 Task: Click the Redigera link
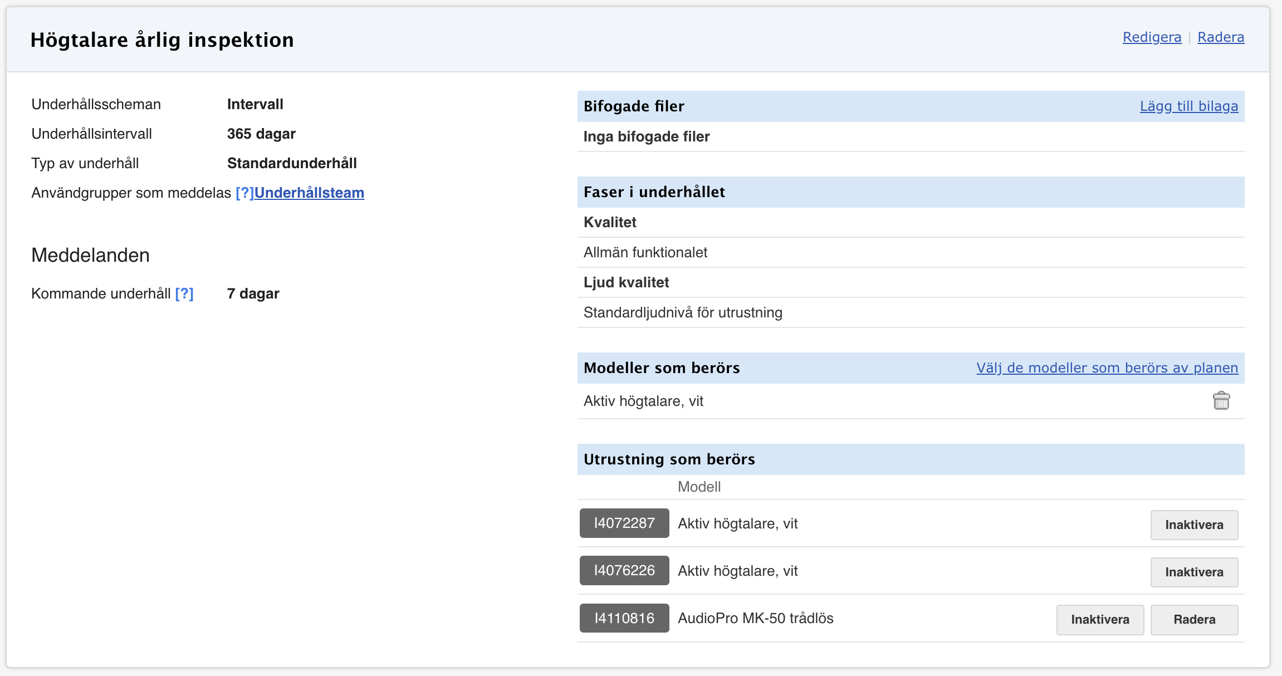pyautogui.click(x=1151, y=37)
